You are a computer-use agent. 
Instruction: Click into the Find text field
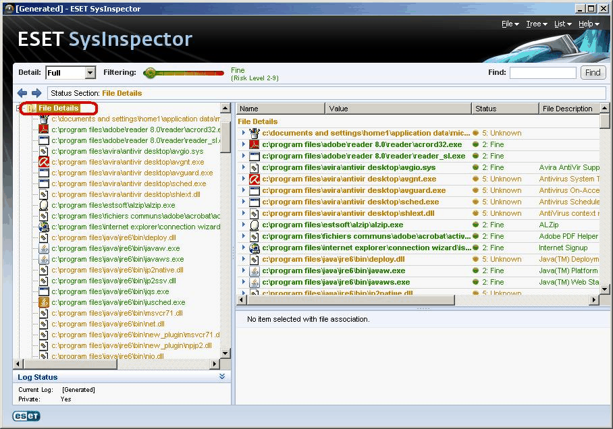click(543, 73)
